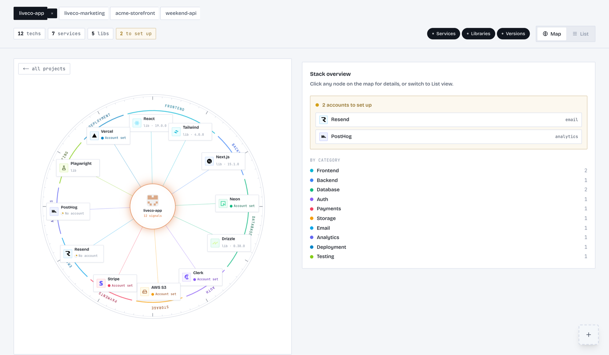
Task: Click the AWS S3 bucket icon
Action: coord(145,292)
